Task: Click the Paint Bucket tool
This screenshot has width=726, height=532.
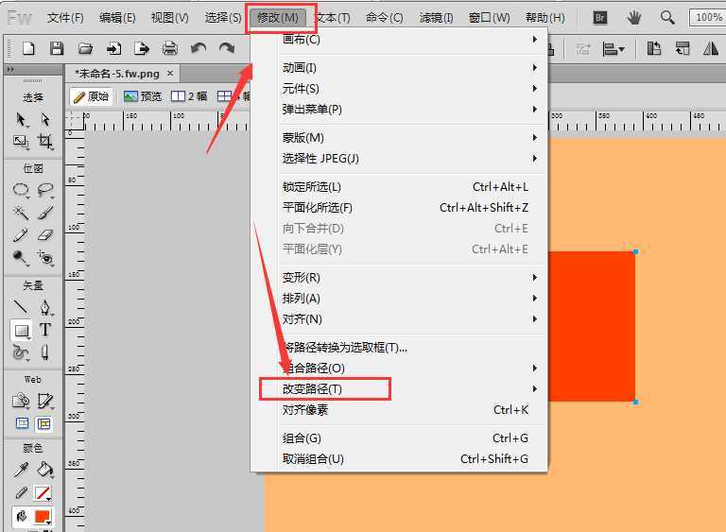Action: [x=44, y=470]
